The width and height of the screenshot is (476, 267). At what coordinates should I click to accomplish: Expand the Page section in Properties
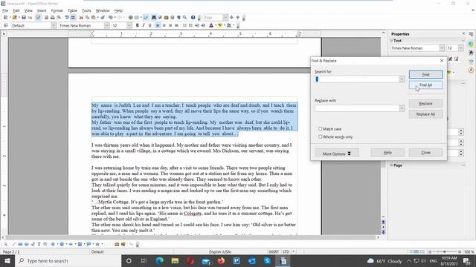pyautogui.click(x=392, y=165)
